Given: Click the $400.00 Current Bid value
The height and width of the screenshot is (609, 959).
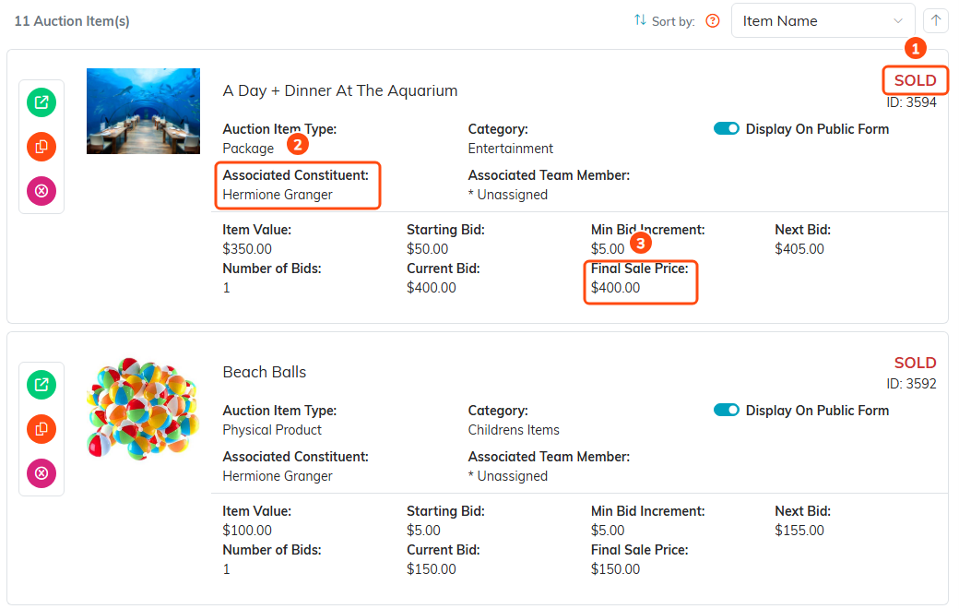Looking at the screenshot, I should [x=432, y=288].
